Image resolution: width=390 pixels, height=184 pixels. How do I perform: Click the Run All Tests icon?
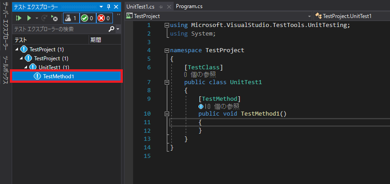tap(19, 18)
